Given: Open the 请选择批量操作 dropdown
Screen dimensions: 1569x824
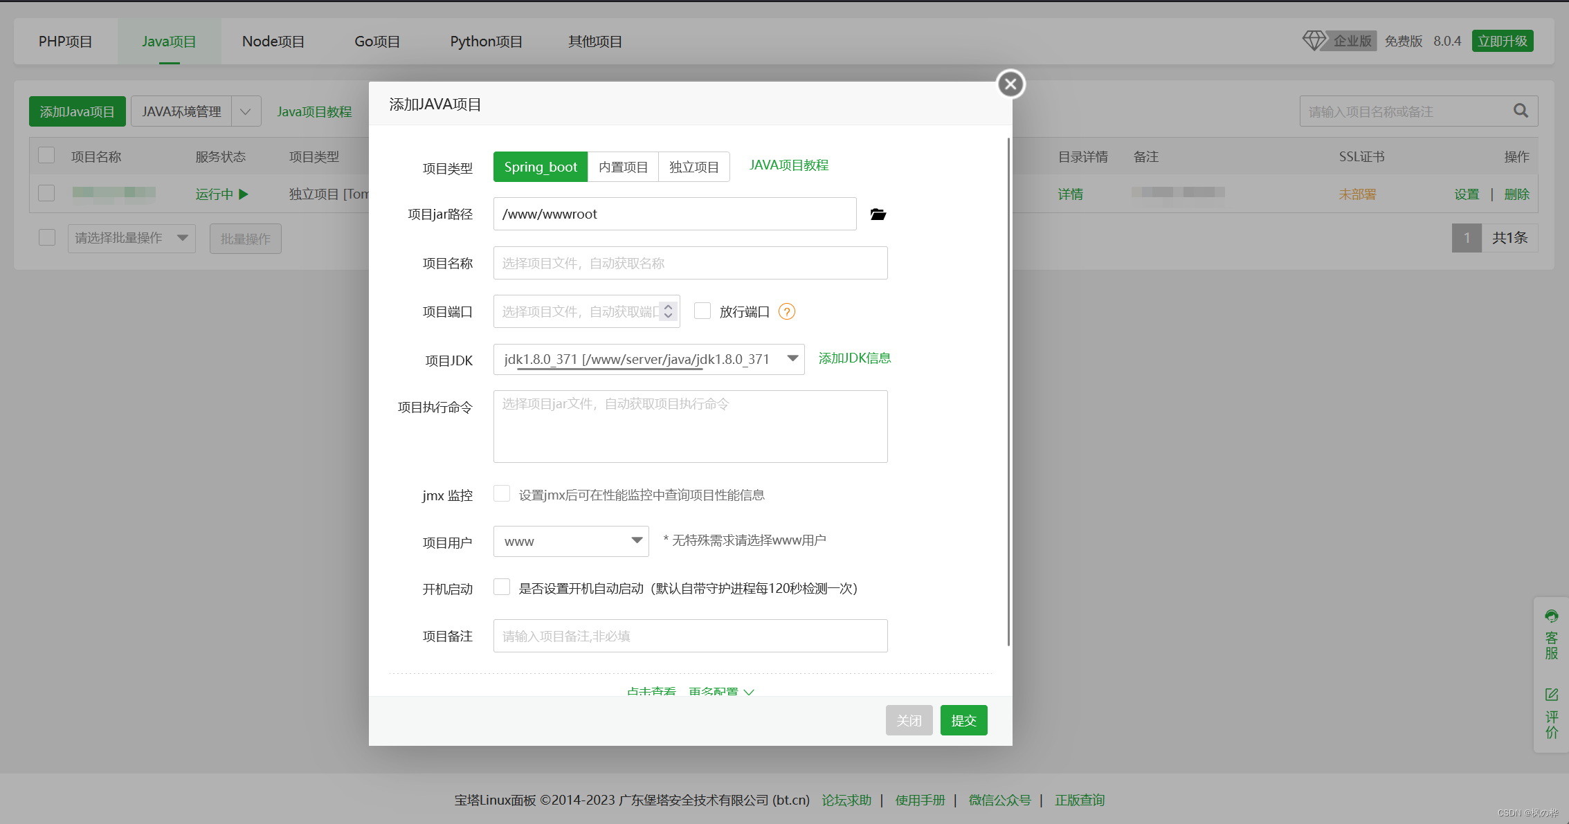Looking at the screenshot, I should 131,238.
